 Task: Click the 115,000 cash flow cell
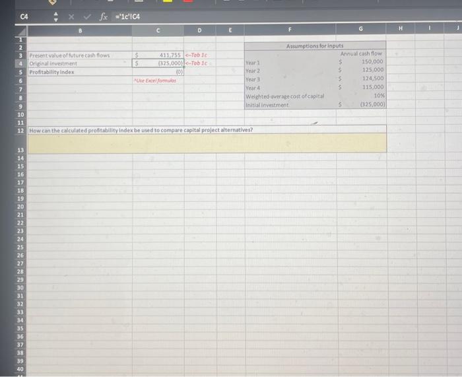point(361,87)
